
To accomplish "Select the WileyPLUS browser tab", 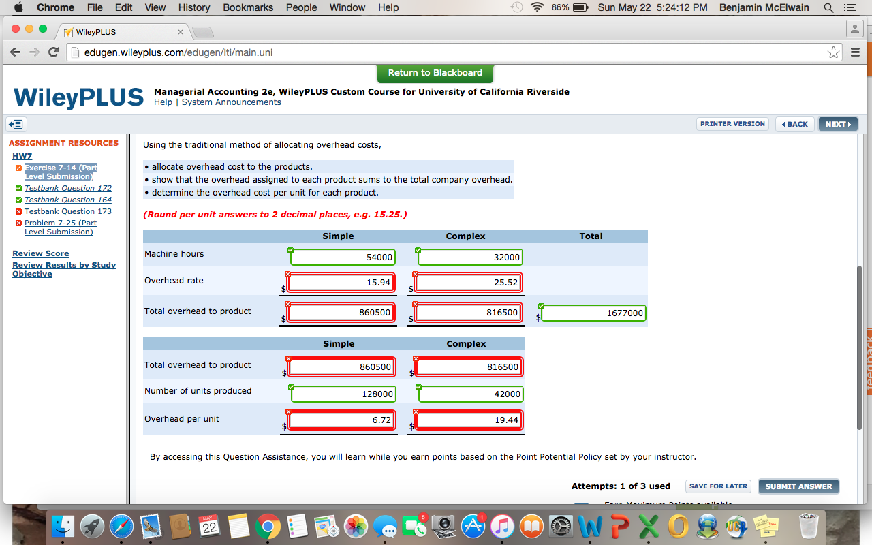I will [x=109, y=31].
